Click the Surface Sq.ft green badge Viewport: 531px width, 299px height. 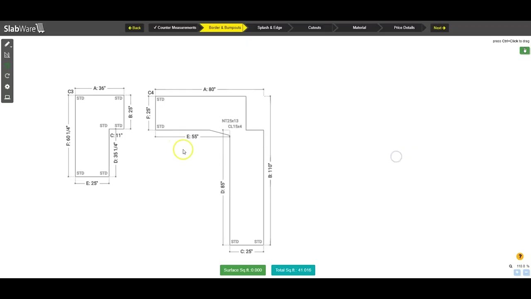[243, 270]
